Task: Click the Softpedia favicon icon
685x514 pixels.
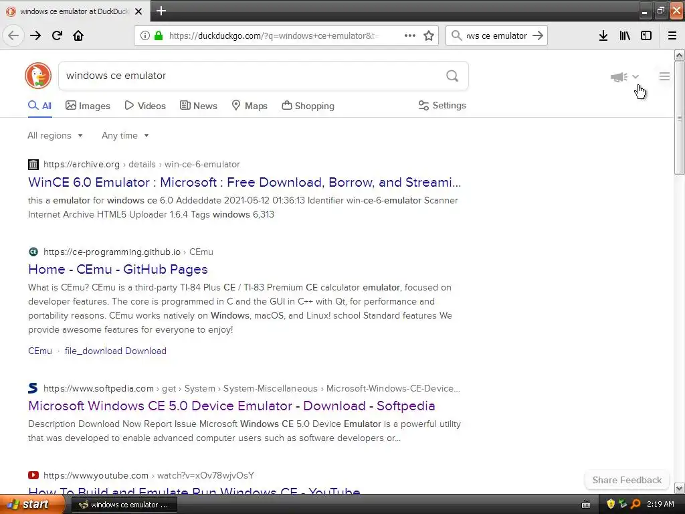Action: (33, 388)
